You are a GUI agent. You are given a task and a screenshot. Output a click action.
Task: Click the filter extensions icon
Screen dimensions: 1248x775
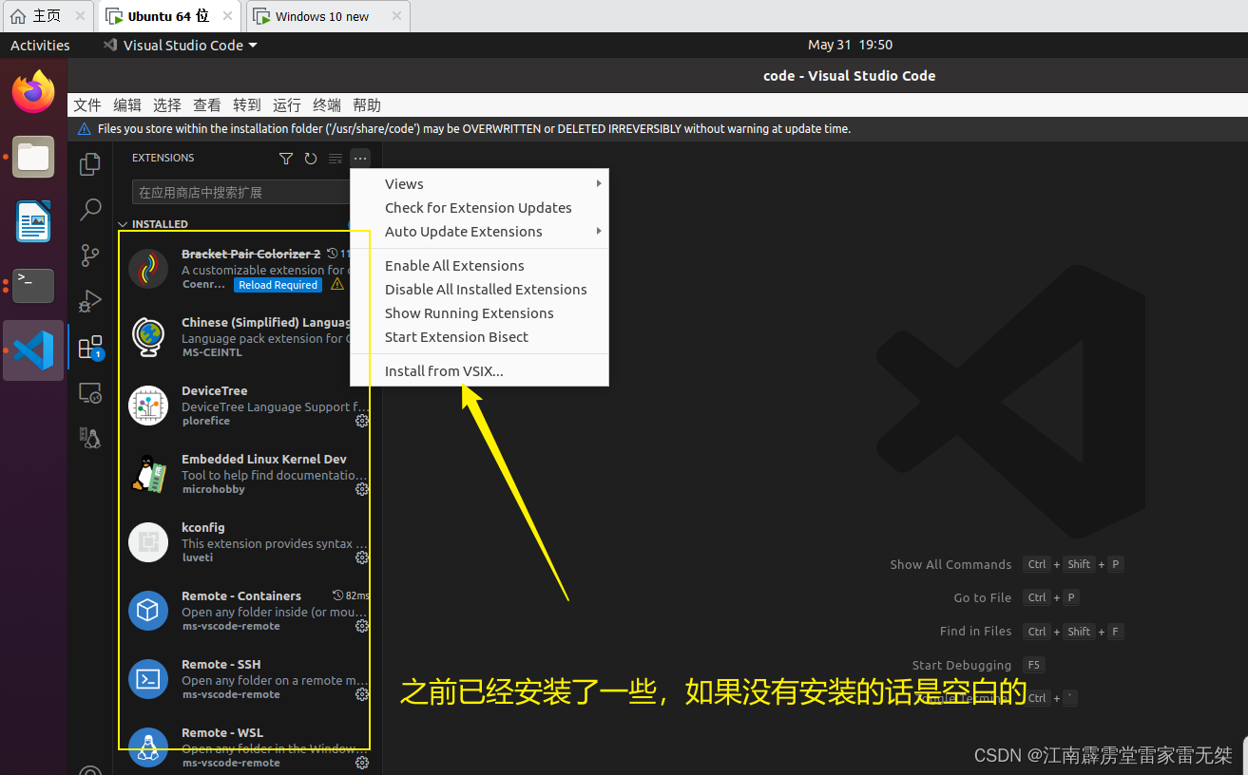(x=286, y=159)
